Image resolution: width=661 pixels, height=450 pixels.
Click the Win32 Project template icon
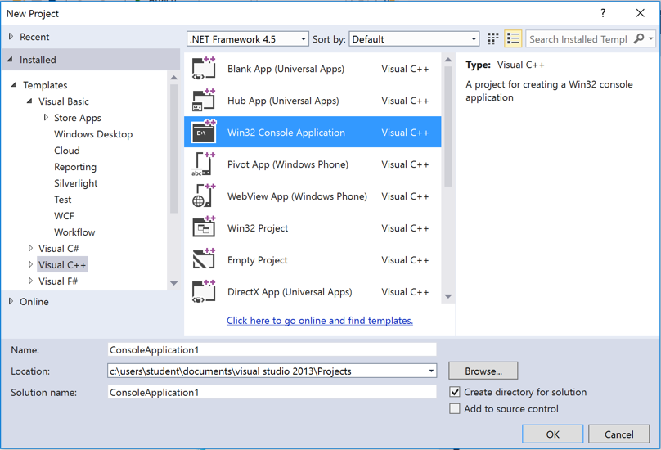pos(204,227)
